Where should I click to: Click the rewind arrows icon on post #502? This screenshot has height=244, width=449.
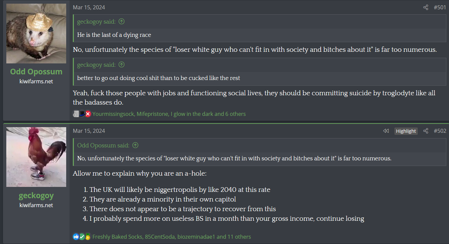tap(386, 131)
